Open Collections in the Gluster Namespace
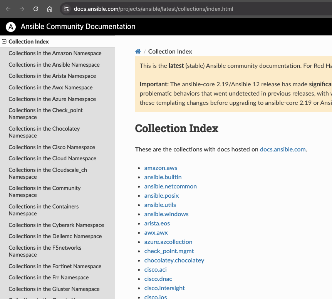Viewport: 332px width, 299px height. pyautogui.click(x=54, y=289)
